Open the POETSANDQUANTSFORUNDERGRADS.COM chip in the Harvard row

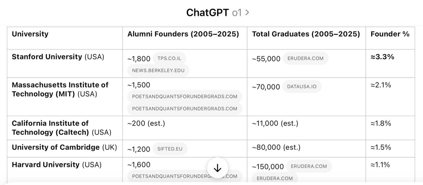click(185, 176)
